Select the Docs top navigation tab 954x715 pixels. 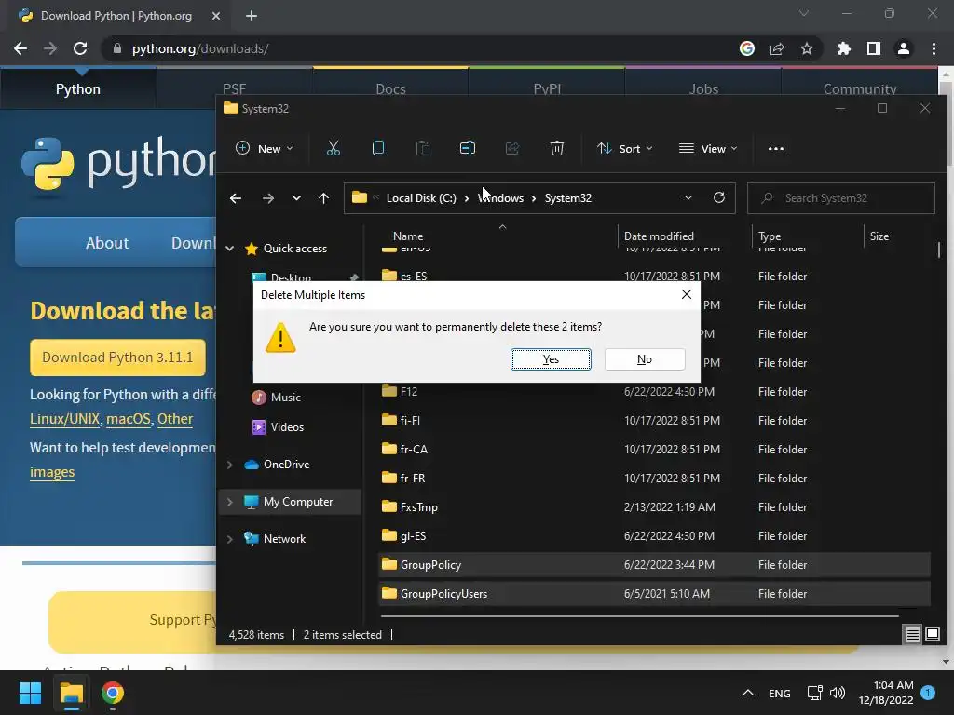tap(390, 88)
